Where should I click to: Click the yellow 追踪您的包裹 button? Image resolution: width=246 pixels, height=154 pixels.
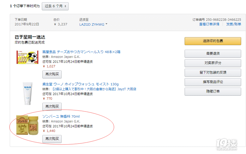pos(213,41)
